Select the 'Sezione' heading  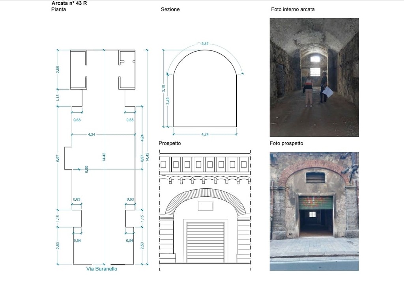tap(170, 9)
